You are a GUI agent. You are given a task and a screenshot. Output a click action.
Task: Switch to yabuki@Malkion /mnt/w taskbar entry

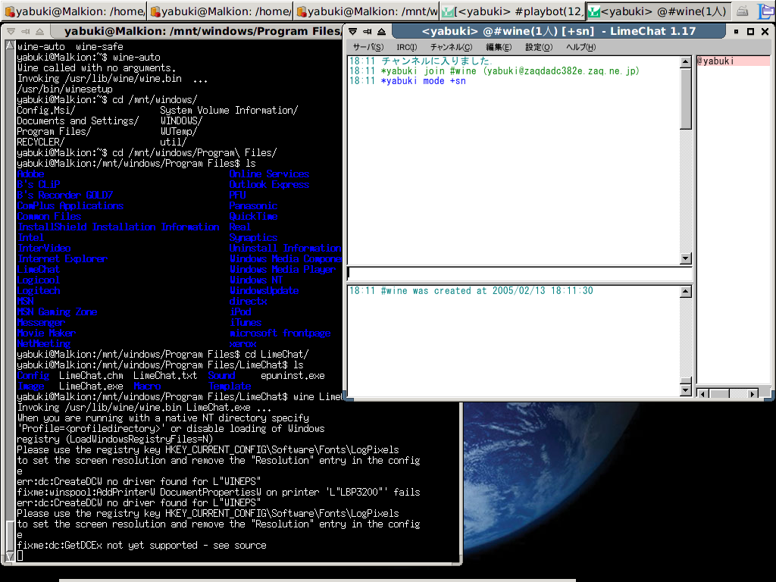tap(366, 11)
